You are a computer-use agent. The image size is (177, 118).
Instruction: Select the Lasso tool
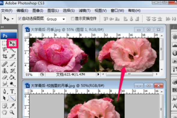[5, 50]
